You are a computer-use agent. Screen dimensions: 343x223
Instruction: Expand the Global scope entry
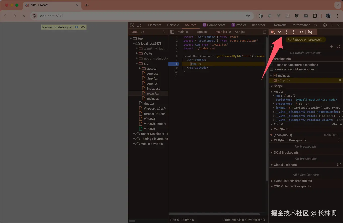[x=272, y=124]
